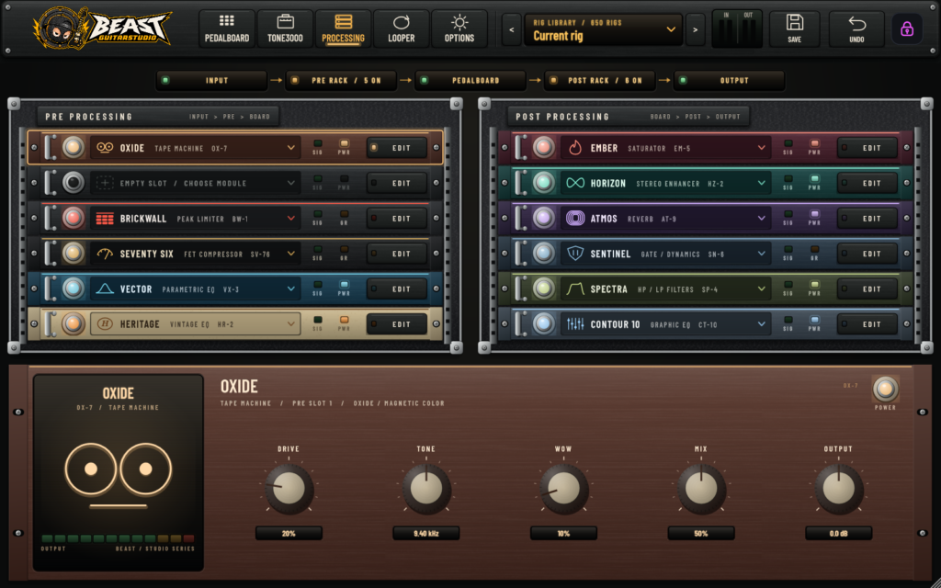Select the Output stage in signal chain
This screenshot has width=941, height=588.
pyautogui.click(x=729, y=81)
